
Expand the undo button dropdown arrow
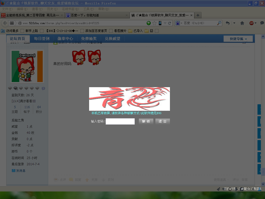click(x=234, y=23)
